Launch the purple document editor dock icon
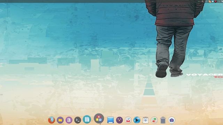This screenshot has width=223, height=125. (x=69, y=120)
